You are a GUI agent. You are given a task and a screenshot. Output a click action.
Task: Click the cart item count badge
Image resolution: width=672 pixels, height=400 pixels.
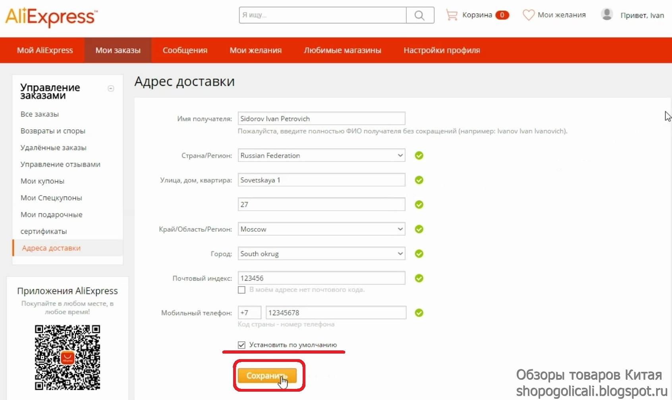pos(502,15)
